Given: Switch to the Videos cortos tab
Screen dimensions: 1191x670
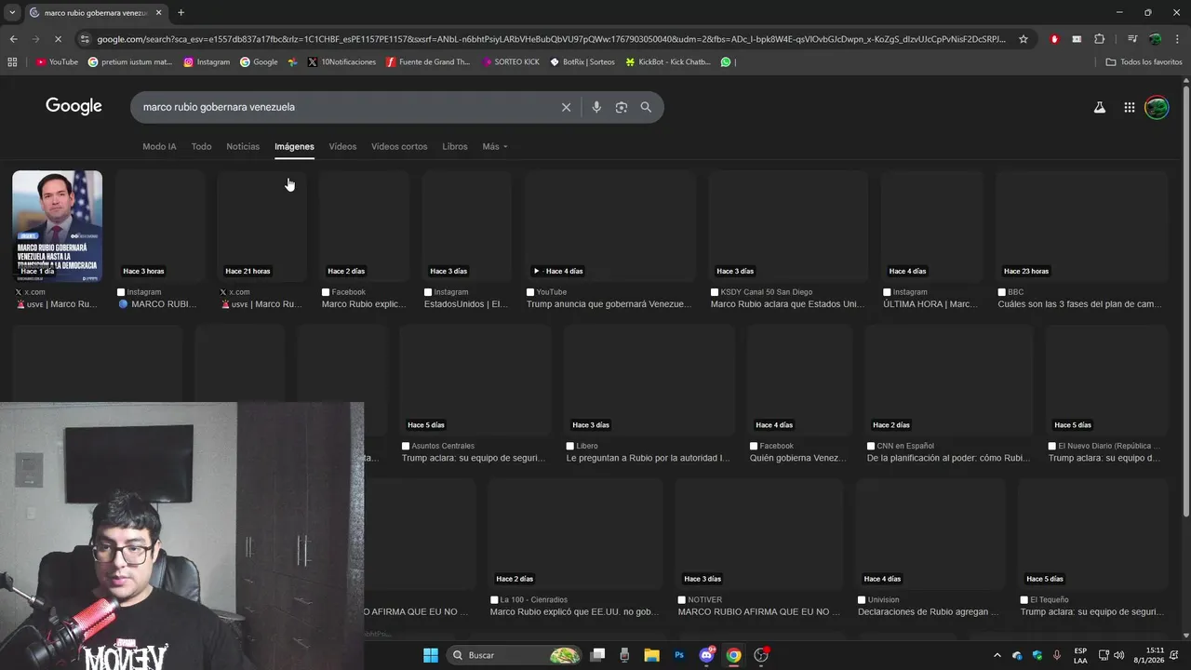Looking at the screenshot, I should click(399, 146).
